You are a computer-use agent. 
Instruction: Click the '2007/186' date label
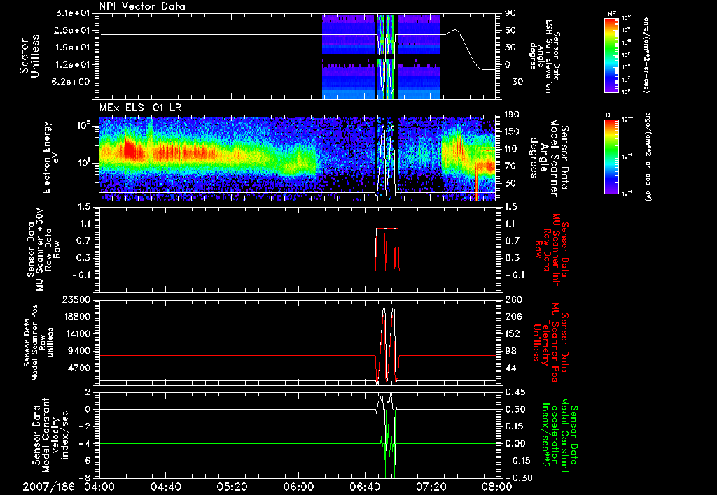(48, 487)
